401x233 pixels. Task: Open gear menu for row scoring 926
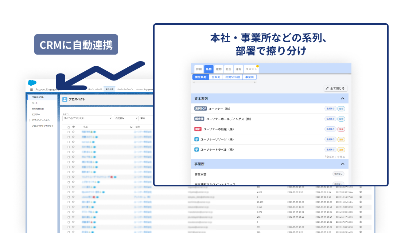pyautogui.click(x=361, y=232)
